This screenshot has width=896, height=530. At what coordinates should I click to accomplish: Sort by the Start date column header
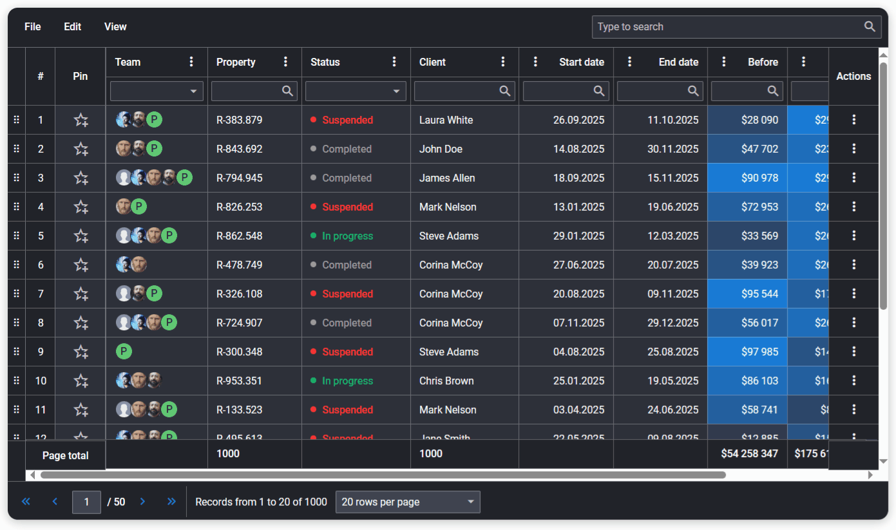click(x=581, y=62)
